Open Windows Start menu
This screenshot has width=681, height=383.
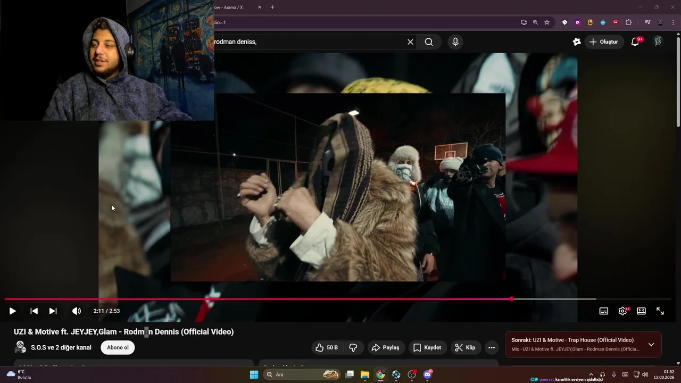tap(254, 374)
